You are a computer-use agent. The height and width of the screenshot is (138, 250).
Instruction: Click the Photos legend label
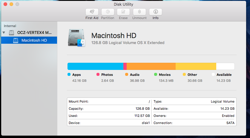point(107,75)
